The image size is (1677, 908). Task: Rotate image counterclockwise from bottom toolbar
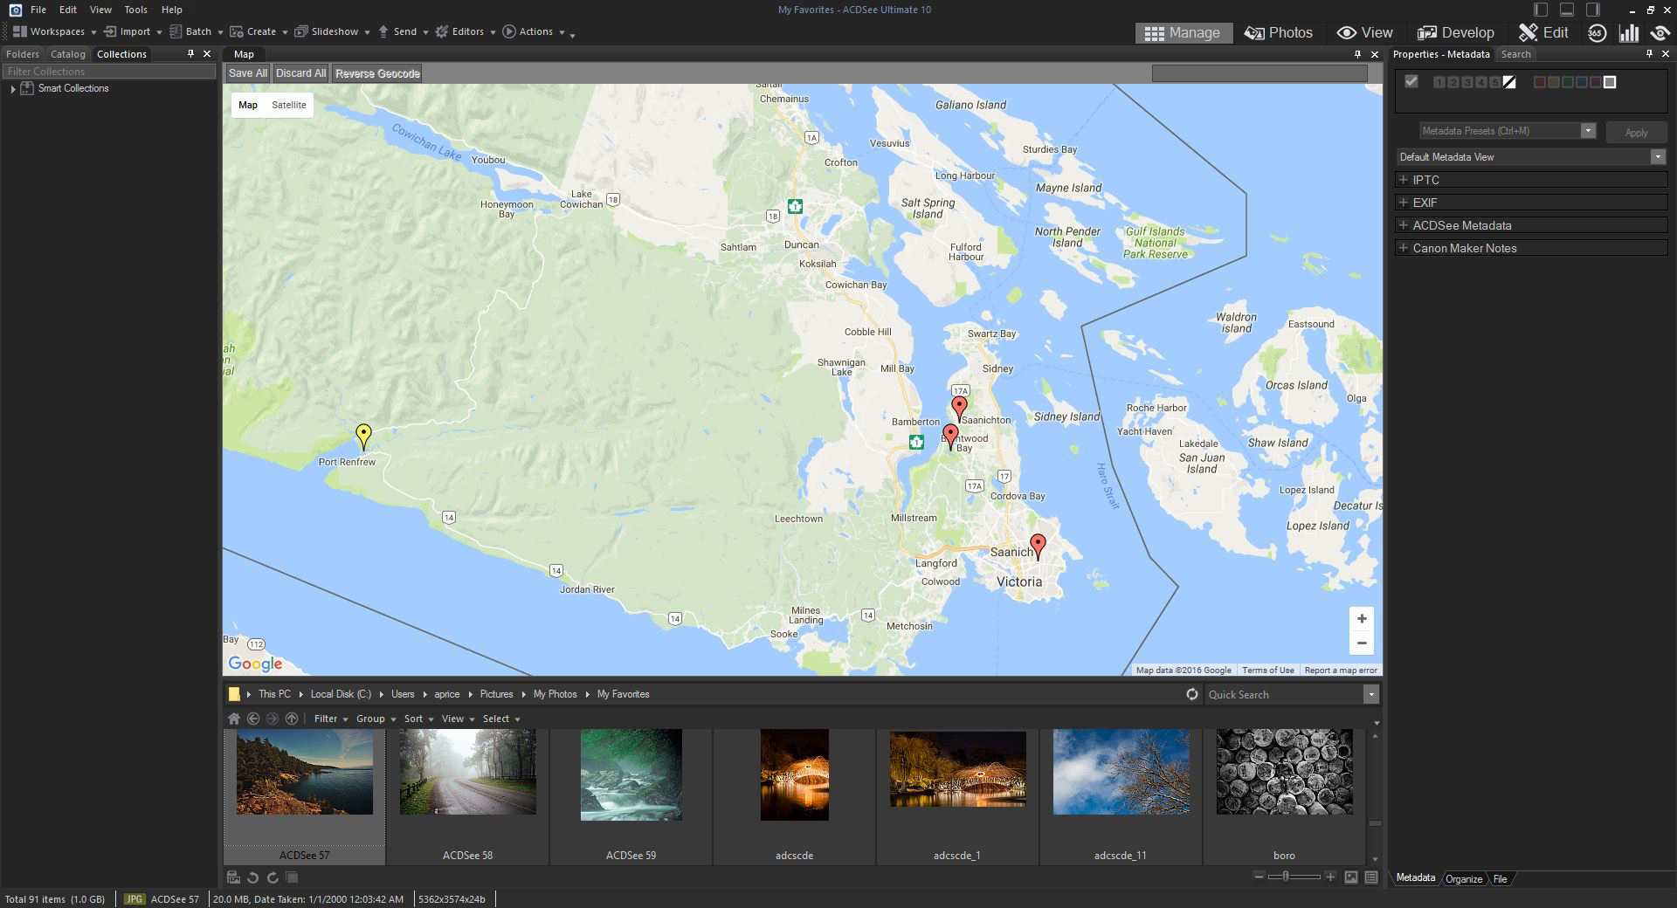pyautogui.click(x=252, y=877)
